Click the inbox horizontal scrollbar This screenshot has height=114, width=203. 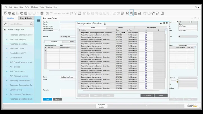[x=121, y=90]
